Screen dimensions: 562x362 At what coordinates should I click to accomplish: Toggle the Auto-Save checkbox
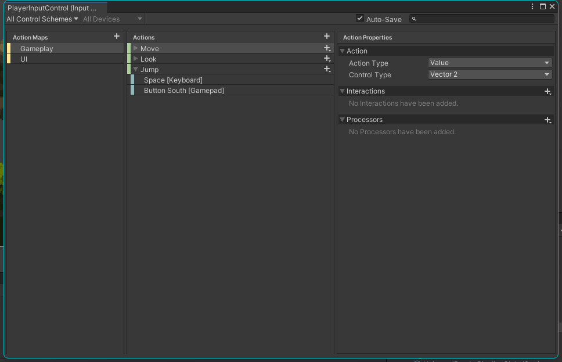point(360,19)
